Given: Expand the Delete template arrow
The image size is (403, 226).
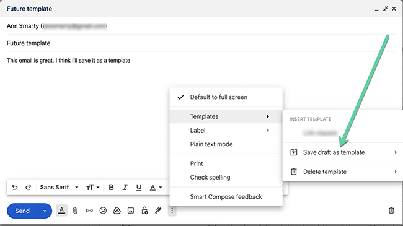Looking at the screenshot, I should (396, 172).
